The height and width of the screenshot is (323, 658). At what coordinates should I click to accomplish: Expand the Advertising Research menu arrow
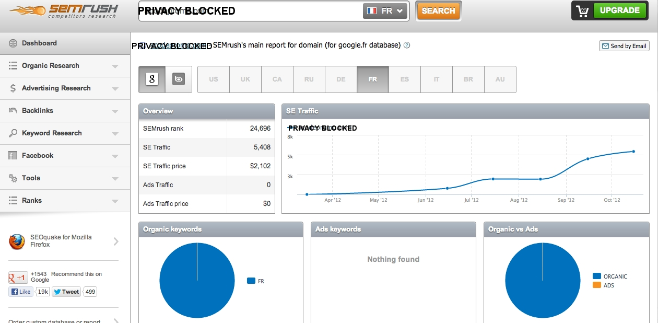pyautogui.click(x=115, y=89)
